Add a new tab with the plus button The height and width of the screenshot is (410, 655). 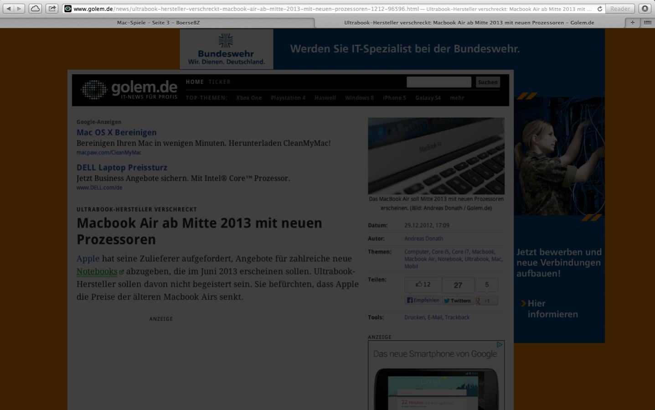632,22
